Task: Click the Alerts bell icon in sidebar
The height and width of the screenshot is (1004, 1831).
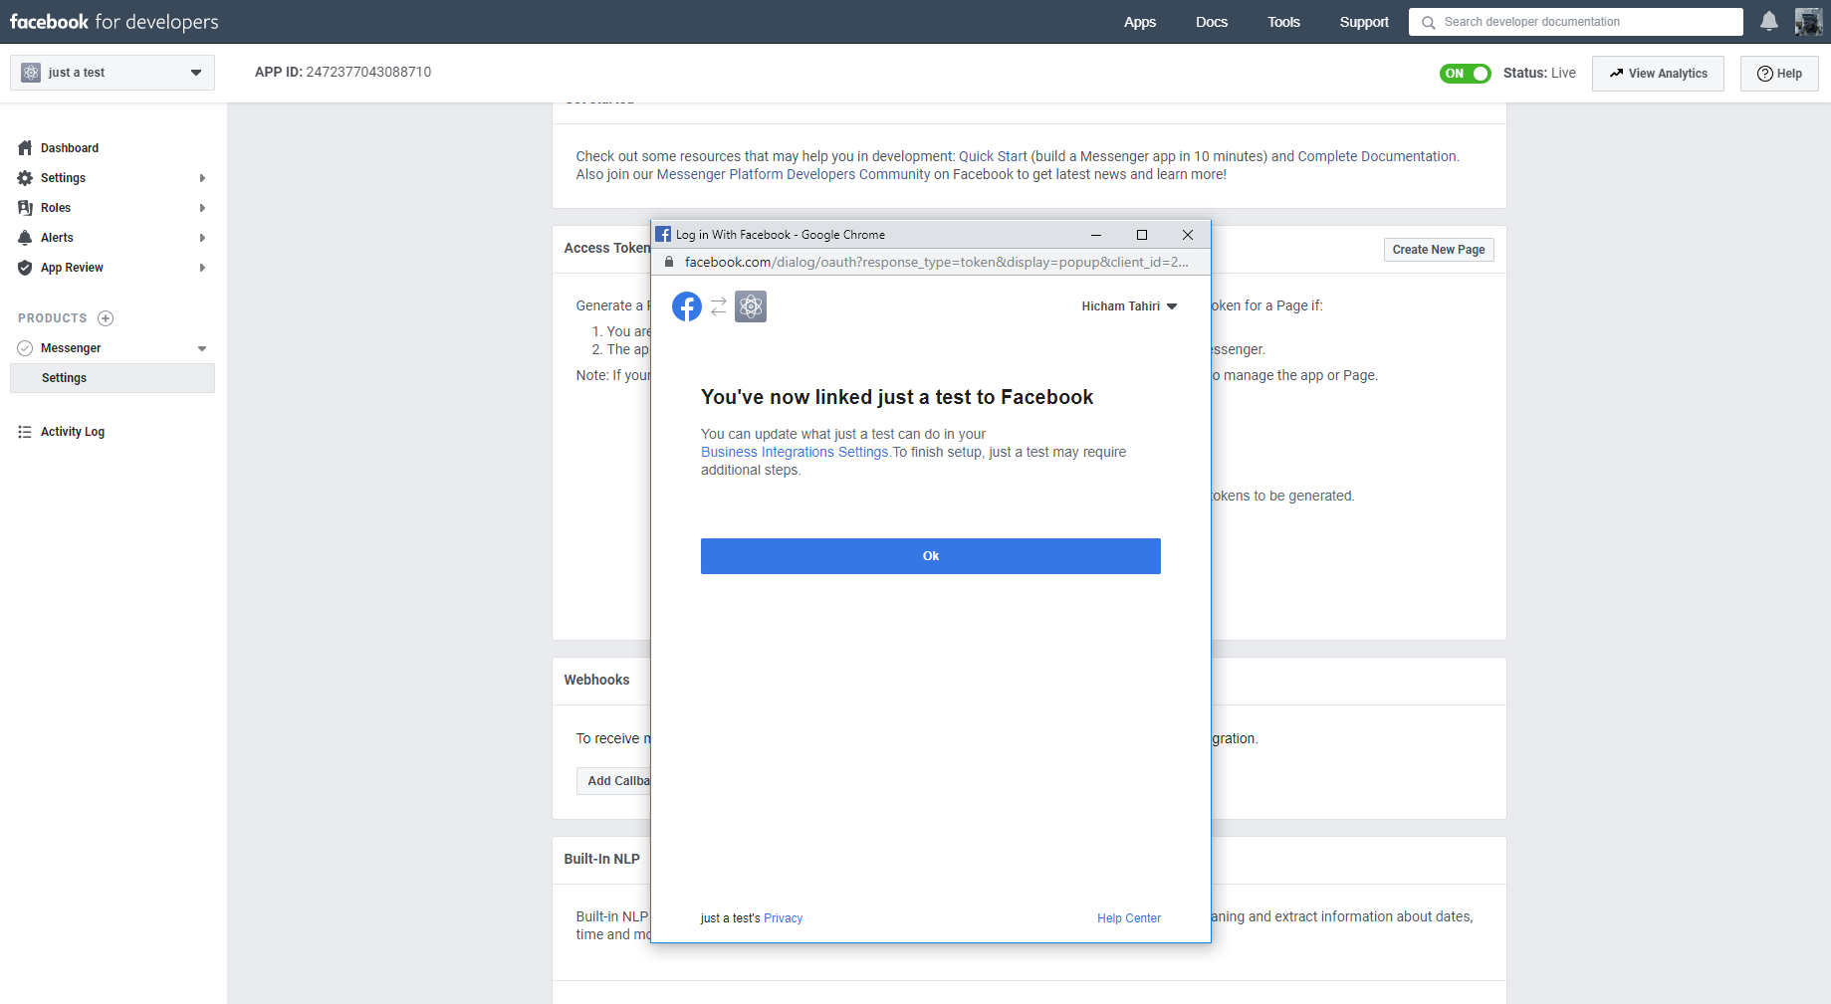Action: pos(25,238)
